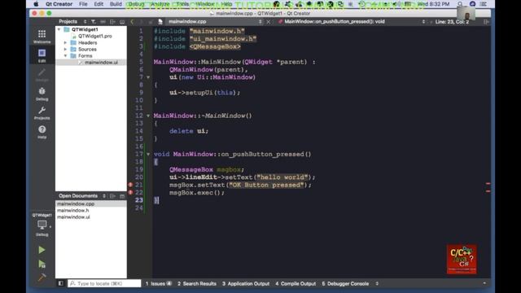Toggle the left sidebar visibility icon
The height and width of the screenshot is (293, 521).
(60, 283)
